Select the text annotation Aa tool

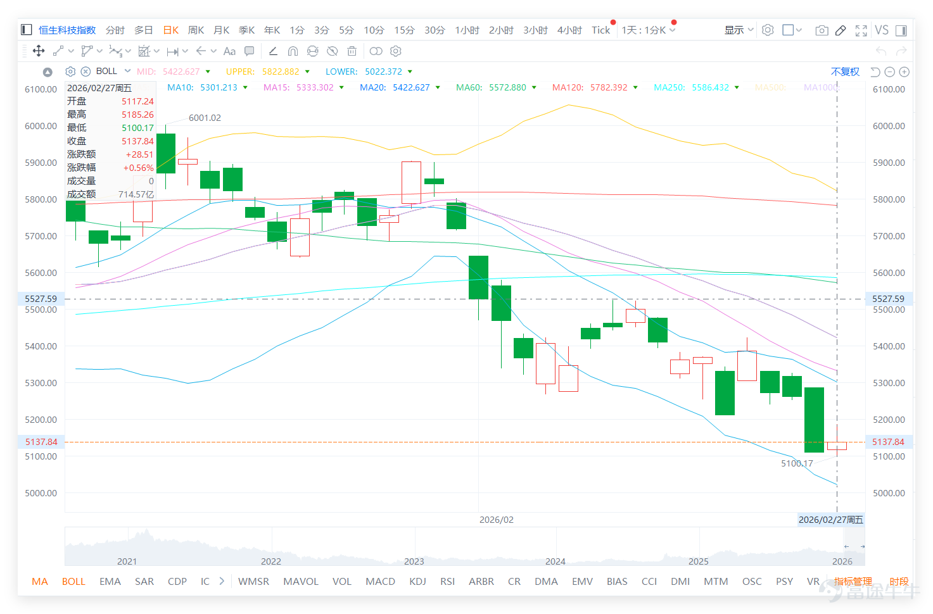pos(229,51)
